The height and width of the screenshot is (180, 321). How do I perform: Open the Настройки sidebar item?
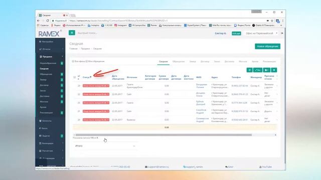click(x=46, y=41)
